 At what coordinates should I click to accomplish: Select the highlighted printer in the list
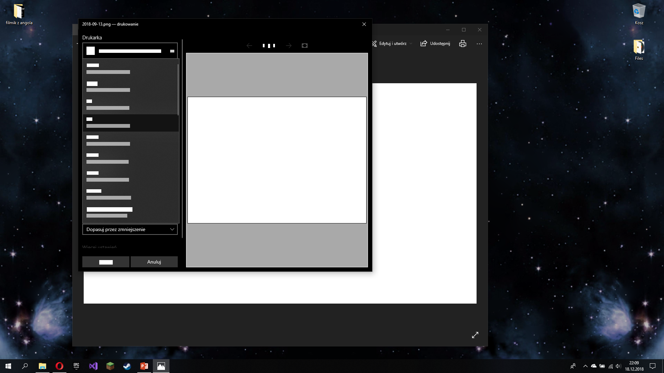tap(130, 123)
